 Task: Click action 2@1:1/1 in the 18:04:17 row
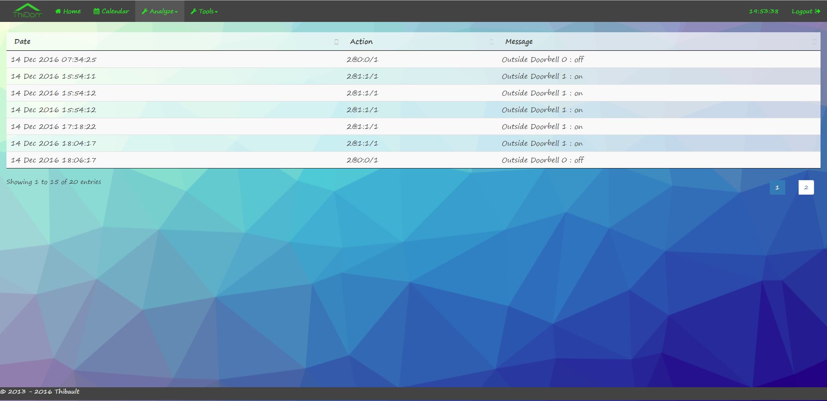pyautogui.click(x=362, y=144)
